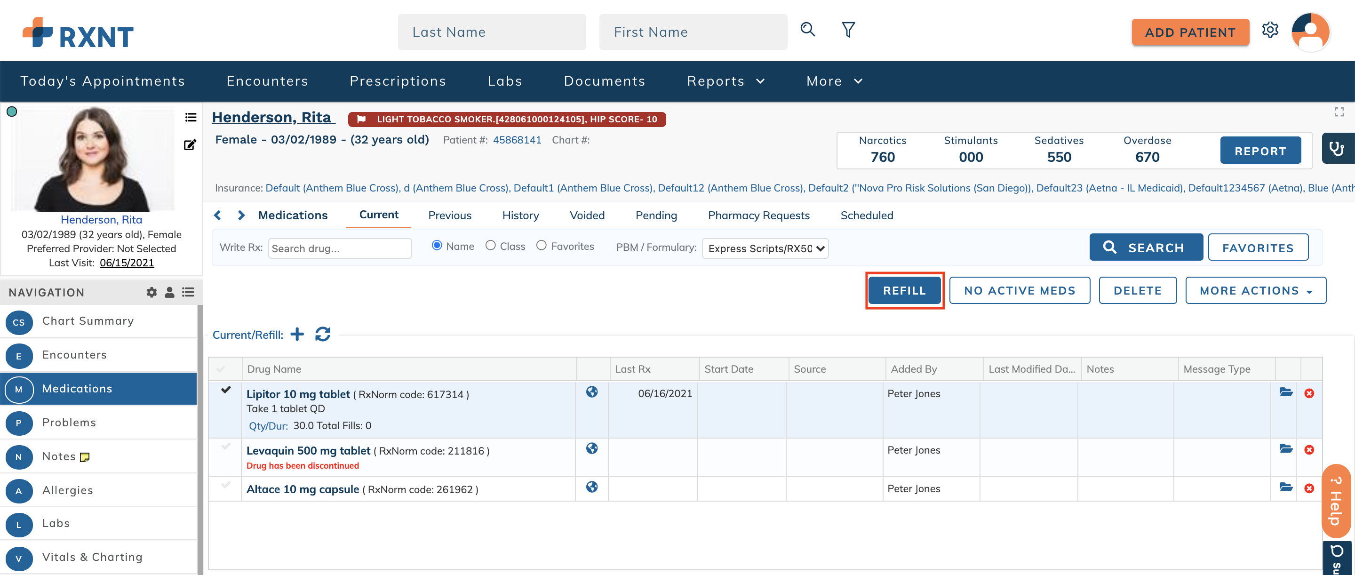Click edit patient pencil icon

coord(190,145)
